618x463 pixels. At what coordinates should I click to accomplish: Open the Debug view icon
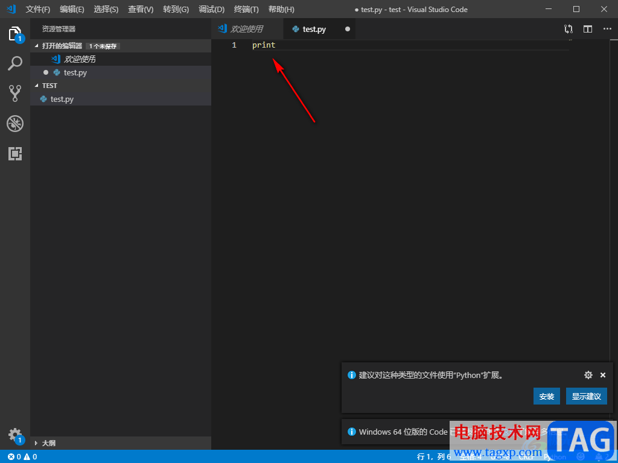(15, 124)
